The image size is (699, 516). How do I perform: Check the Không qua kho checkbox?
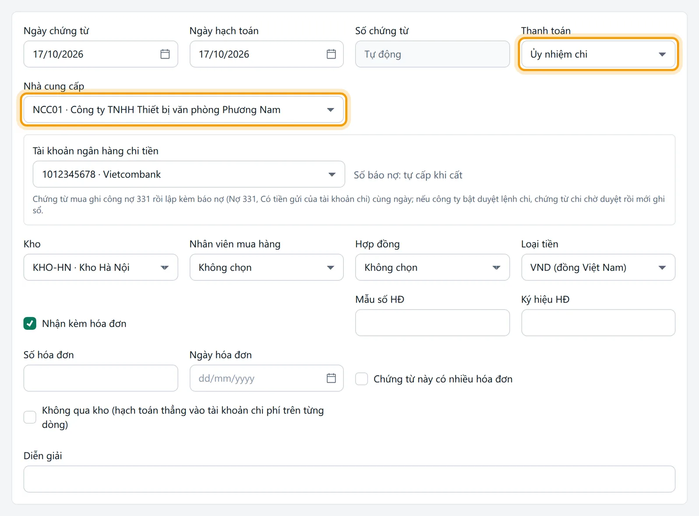pos(30,417)
